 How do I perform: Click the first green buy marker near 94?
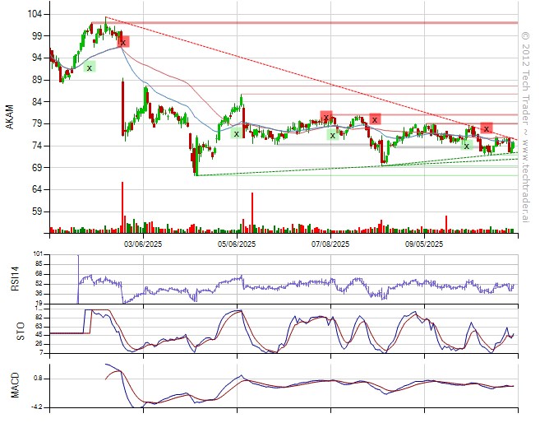pyautogui.click(x=89, y=67)
